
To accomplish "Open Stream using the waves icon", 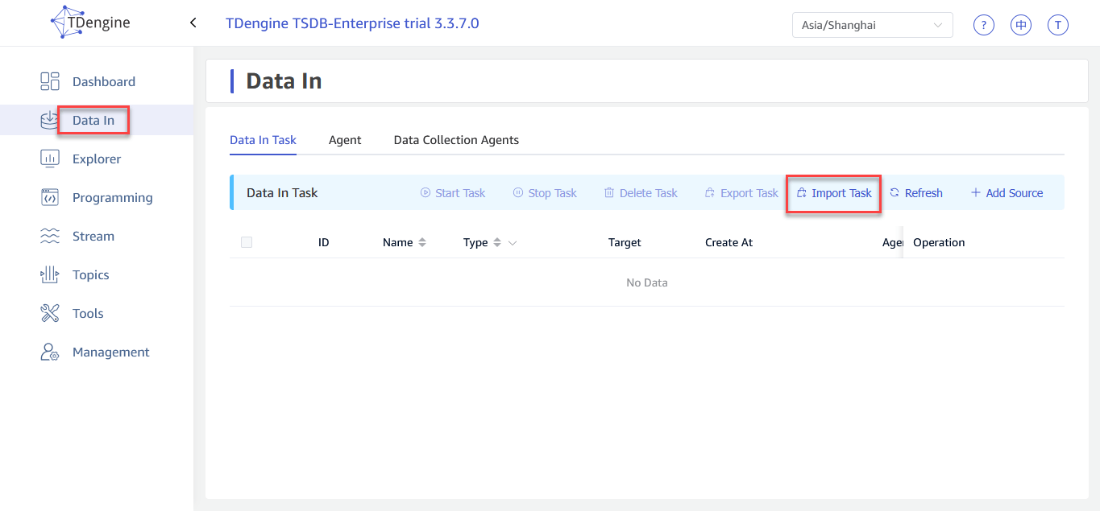I will click(50, 236).
